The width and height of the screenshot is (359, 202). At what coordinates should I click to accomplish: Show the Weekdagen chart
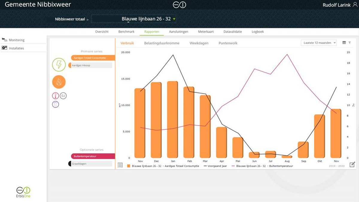(x=199, y=43)
